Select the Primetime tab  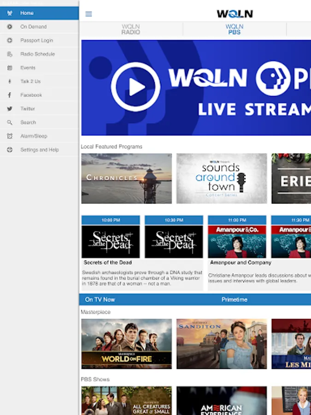pos(235,300)
